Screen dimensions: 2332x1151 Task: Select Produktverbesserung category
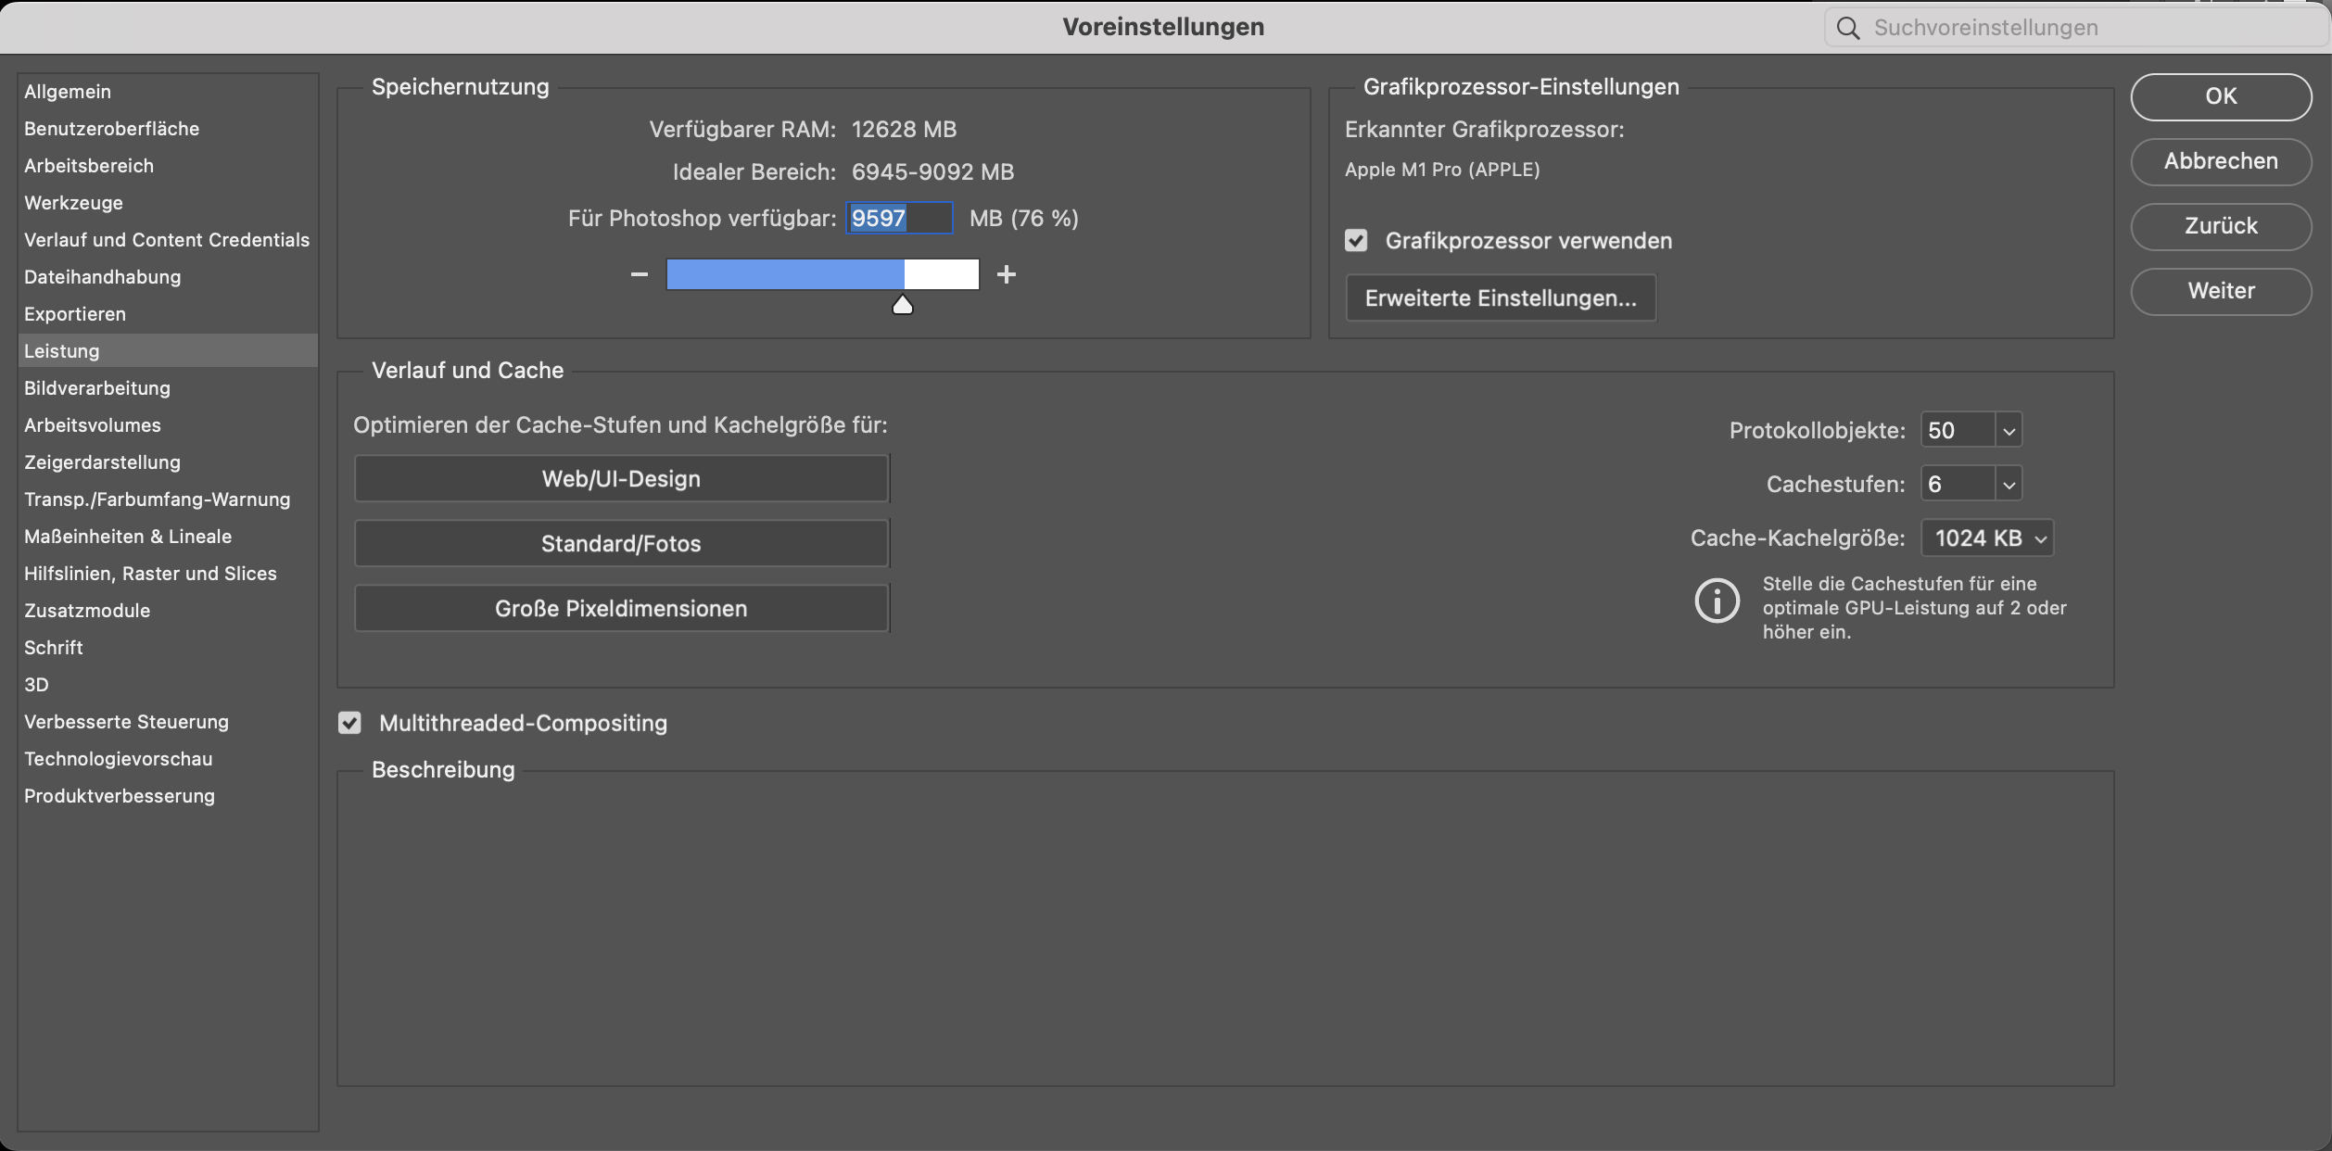coord(168,796)
